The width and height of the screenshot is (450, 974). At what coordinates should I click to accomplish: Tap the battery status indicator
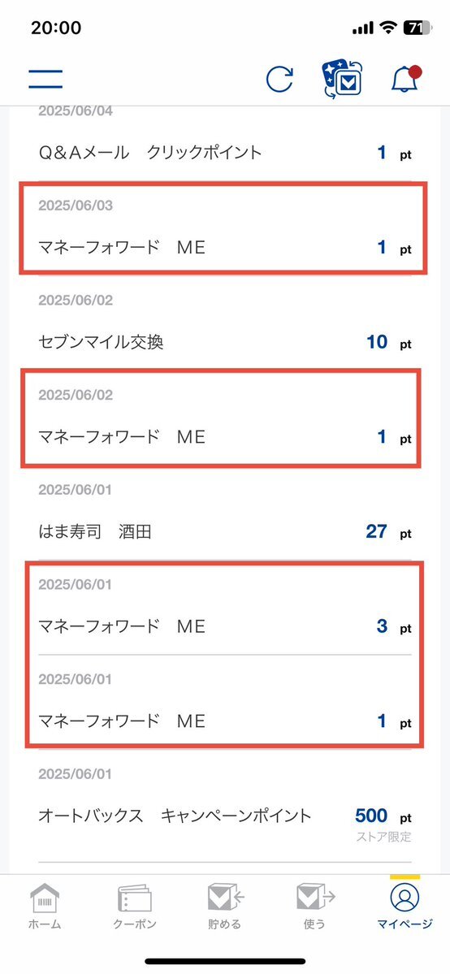tap(417, 28)
